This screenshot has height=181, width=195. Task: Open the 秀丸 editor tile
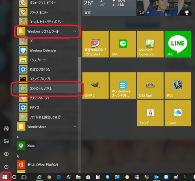coord(178,86)
